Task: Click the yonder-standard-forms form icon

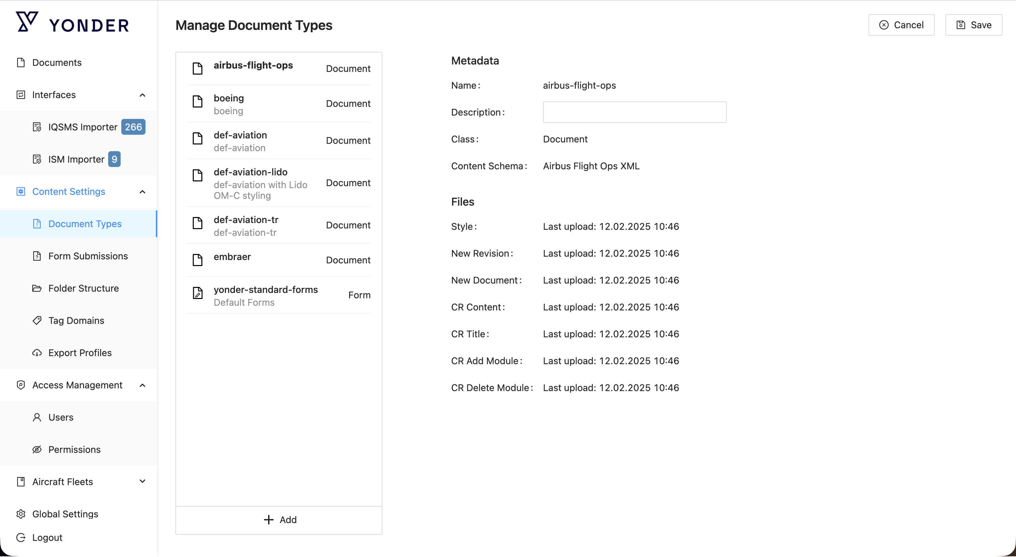Action: click(198, 293)
